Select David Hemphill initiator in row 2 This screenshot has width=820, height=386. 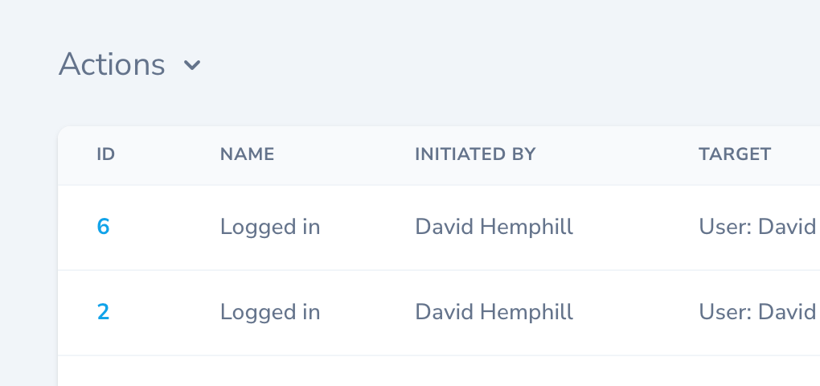494,312
